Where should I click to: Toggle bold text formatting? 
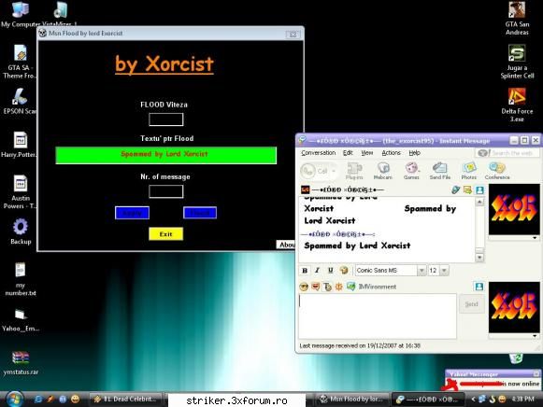point(305,271)
